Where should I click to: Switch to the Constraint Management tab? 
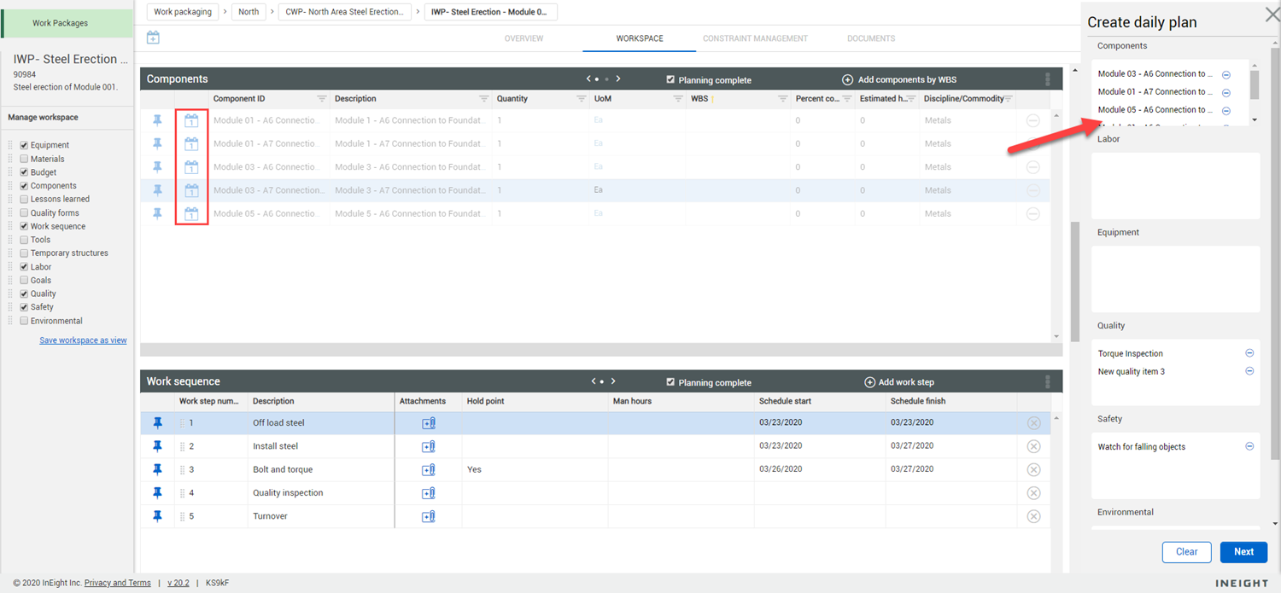755,38
